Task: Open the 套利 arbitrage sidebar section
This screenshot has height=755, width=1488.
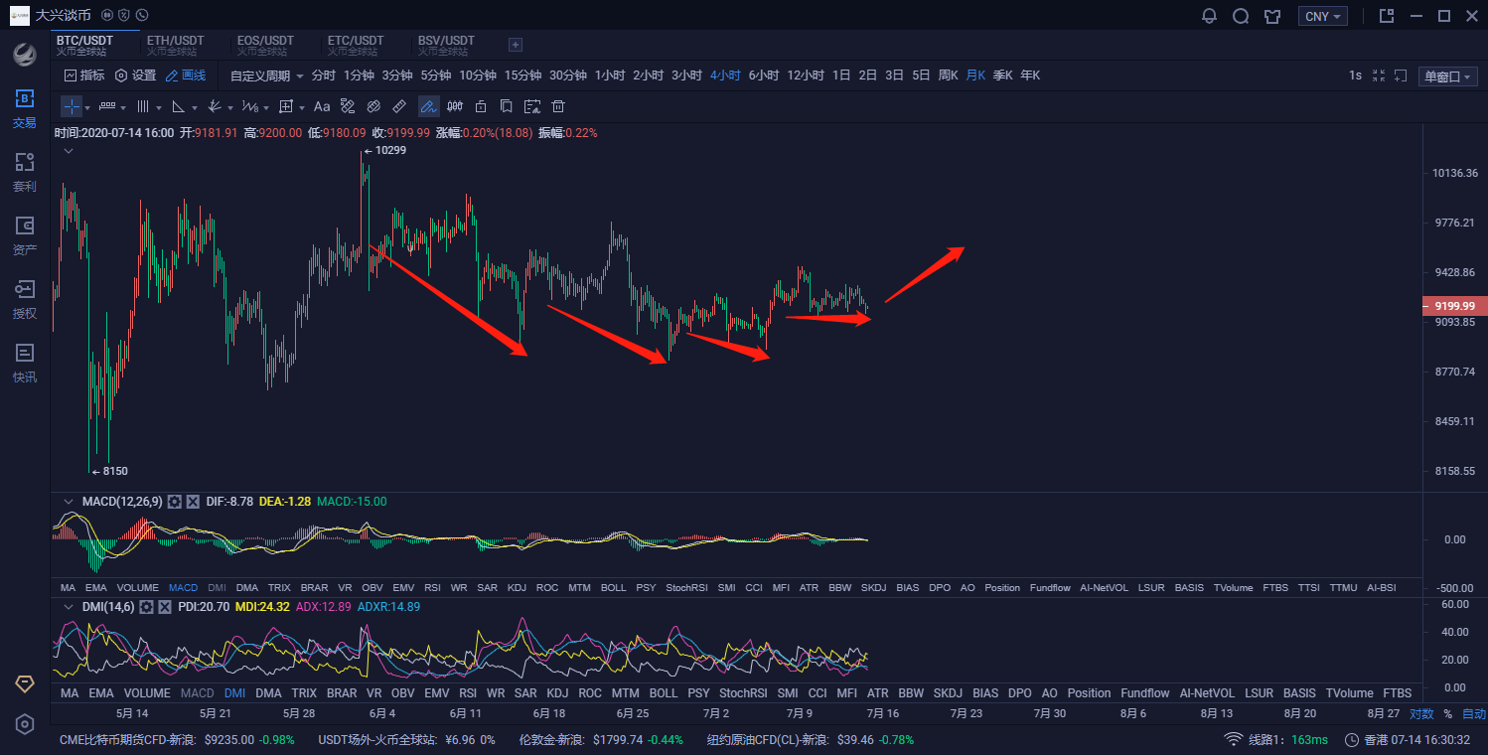Action: (24, 172)
